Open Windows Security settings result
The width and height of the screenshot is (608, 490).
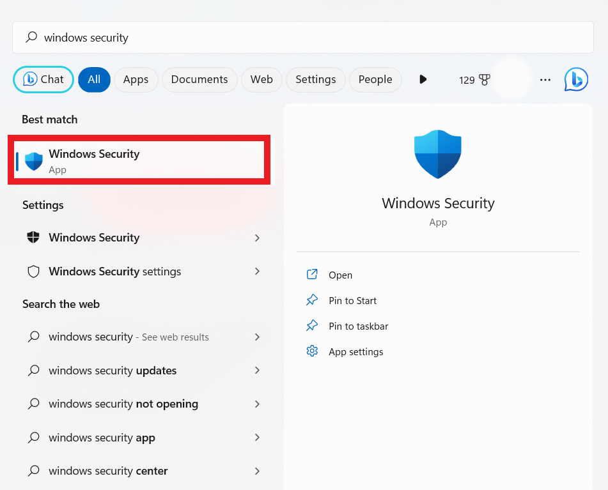[115, 272]
